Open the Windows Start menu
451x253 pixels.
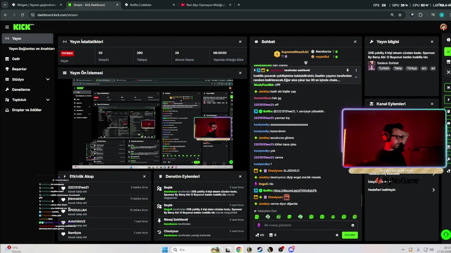coord(165,250)
